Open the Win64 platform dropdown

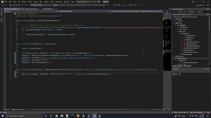(59, 5)
